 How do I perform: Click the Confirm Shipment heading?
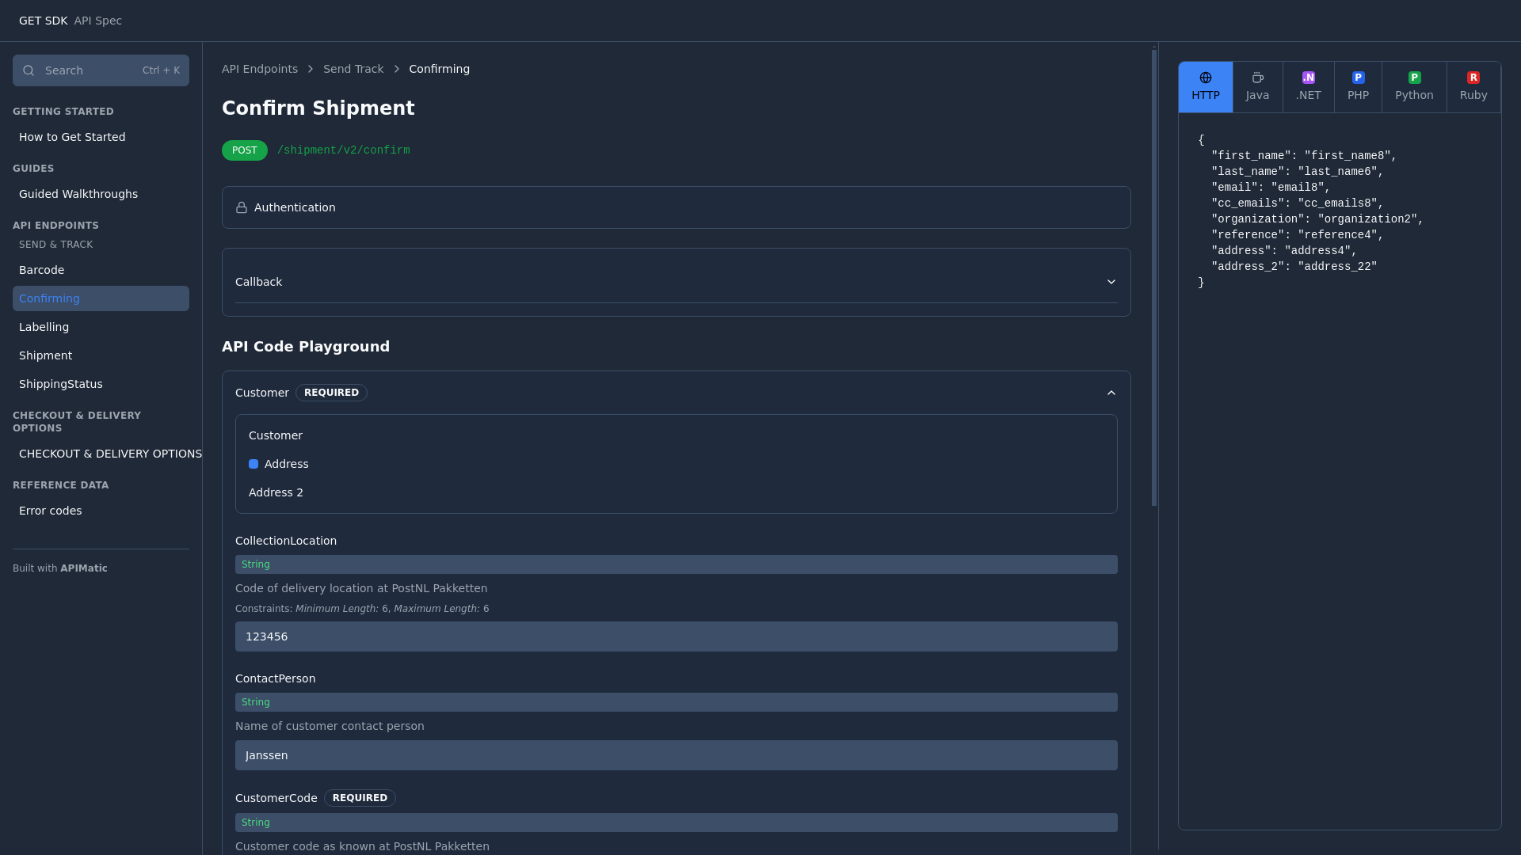318,108
